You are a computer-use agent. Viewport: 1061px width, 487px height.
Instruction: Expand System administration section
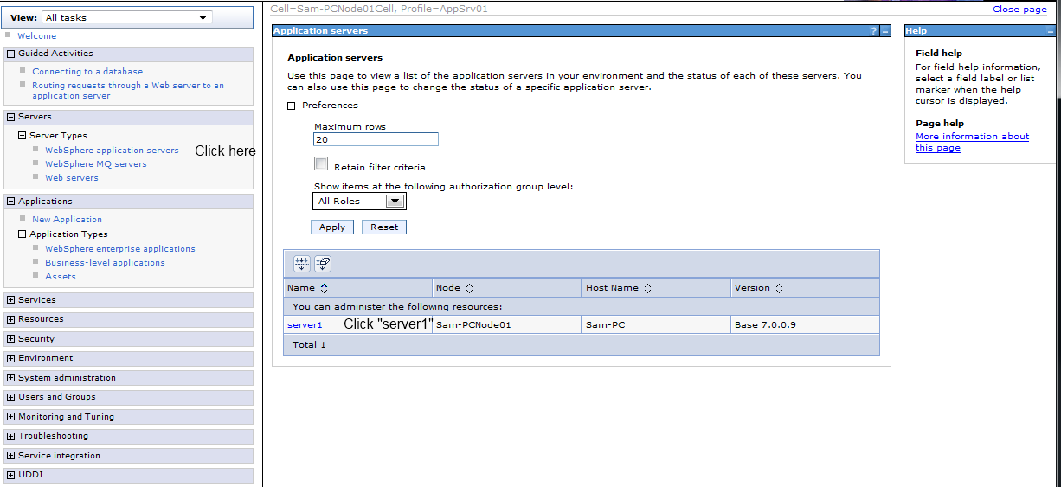pyautogui.click(x=11, y=378)
